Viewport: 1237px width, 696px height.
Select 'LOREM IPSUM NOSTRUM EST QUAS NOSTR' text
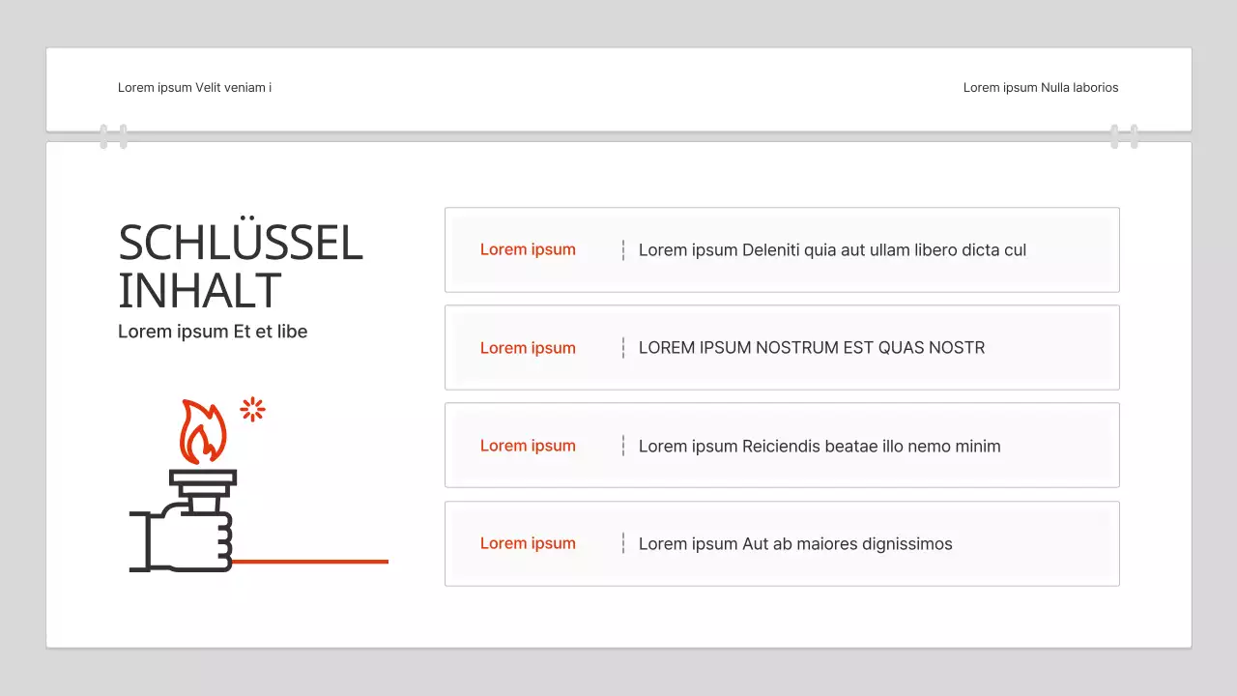pos(812,348)
